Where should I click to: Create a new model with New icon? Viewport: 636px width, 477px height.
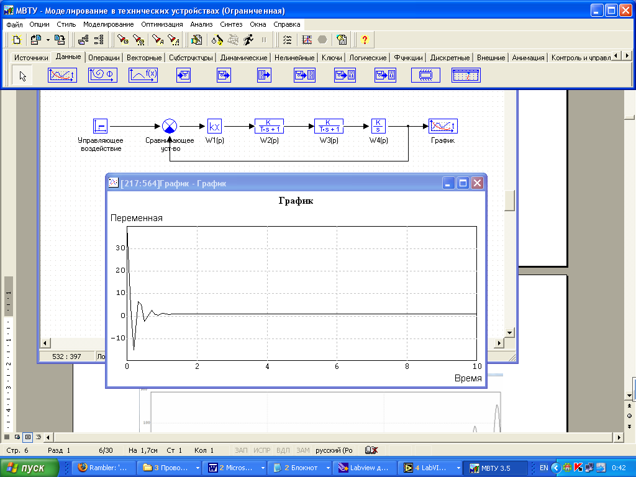coord(17,40)
